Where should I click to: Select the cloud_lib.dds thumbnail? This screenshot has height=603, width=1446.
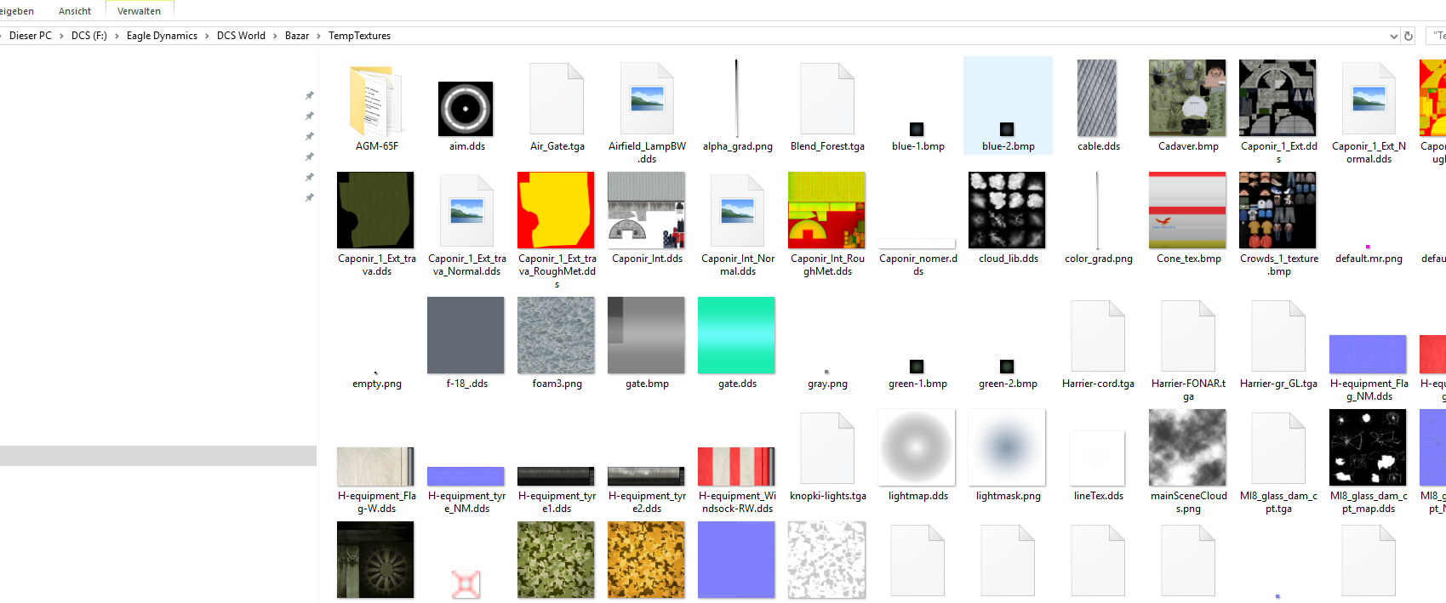(1007, 210)
